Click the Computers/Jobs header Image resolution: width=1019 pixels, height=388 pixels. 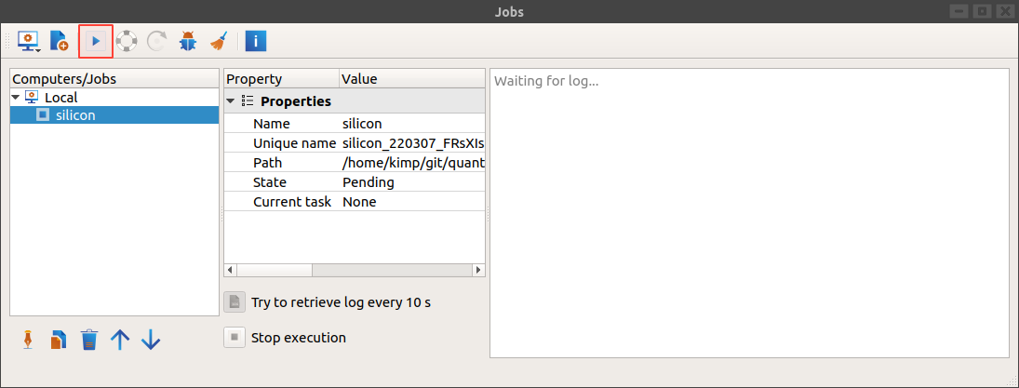tap(114, 79)
